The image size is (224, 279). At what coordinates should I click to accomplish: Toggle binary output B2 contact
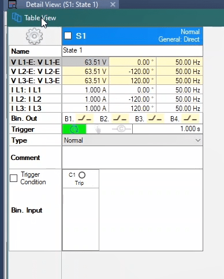120,118
